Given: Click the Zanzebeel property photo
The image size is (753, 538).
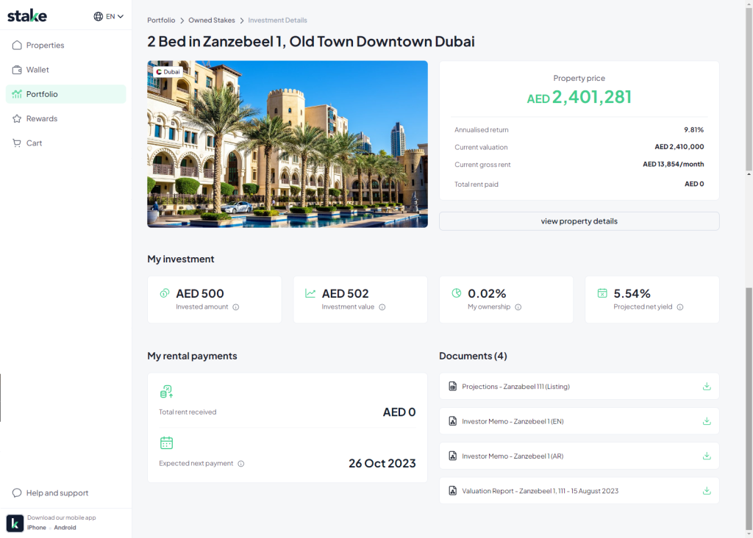Looking at the screenshot, I should click(x=288, y=144).
